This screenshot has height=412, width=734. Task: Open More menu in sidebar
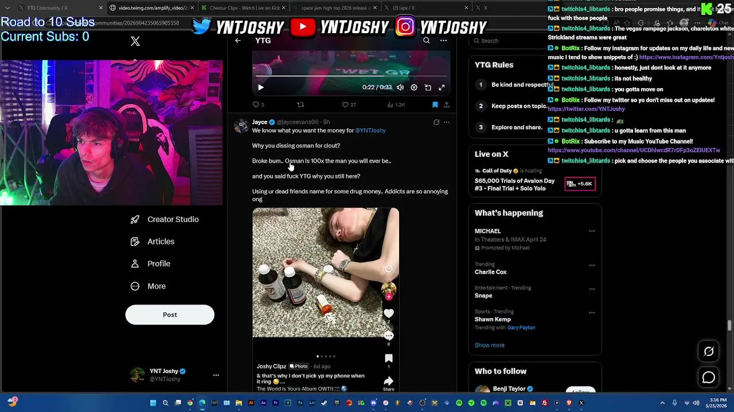click(148, 286)
